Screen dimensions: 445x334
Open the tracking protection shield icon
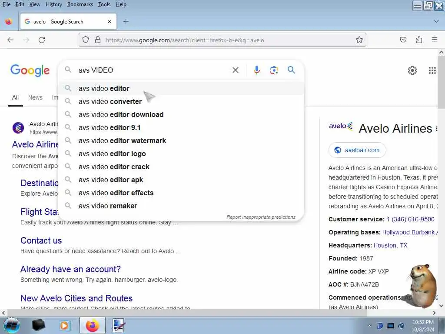click(x=86, y=40)
